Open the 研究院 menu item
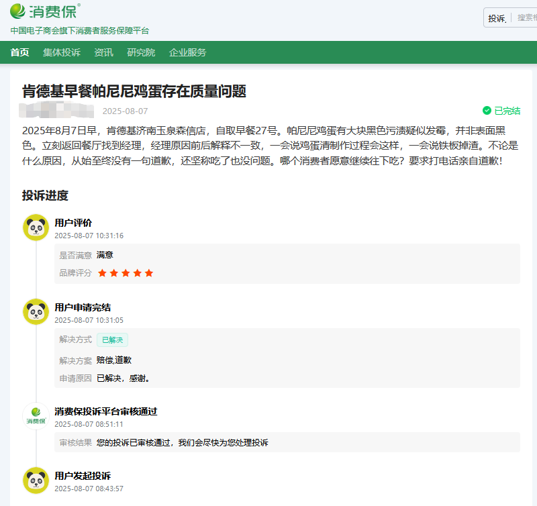Viewport: 537px width, 506px height. coord(141,52)
